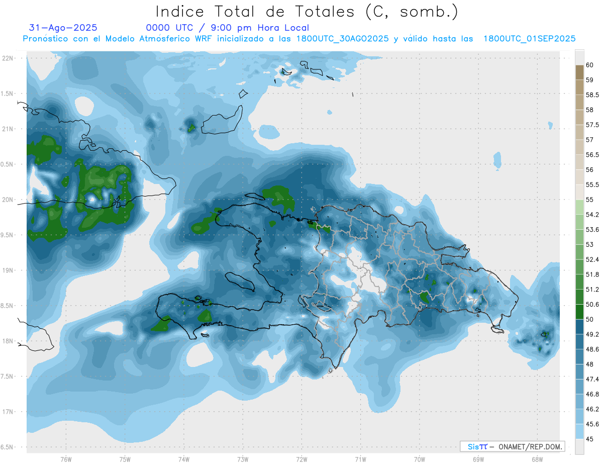Image resolution: width=603 pixels, height=466 pixels.
Task: Click the colorbar value "53.6"
Action: coord(593,230)
